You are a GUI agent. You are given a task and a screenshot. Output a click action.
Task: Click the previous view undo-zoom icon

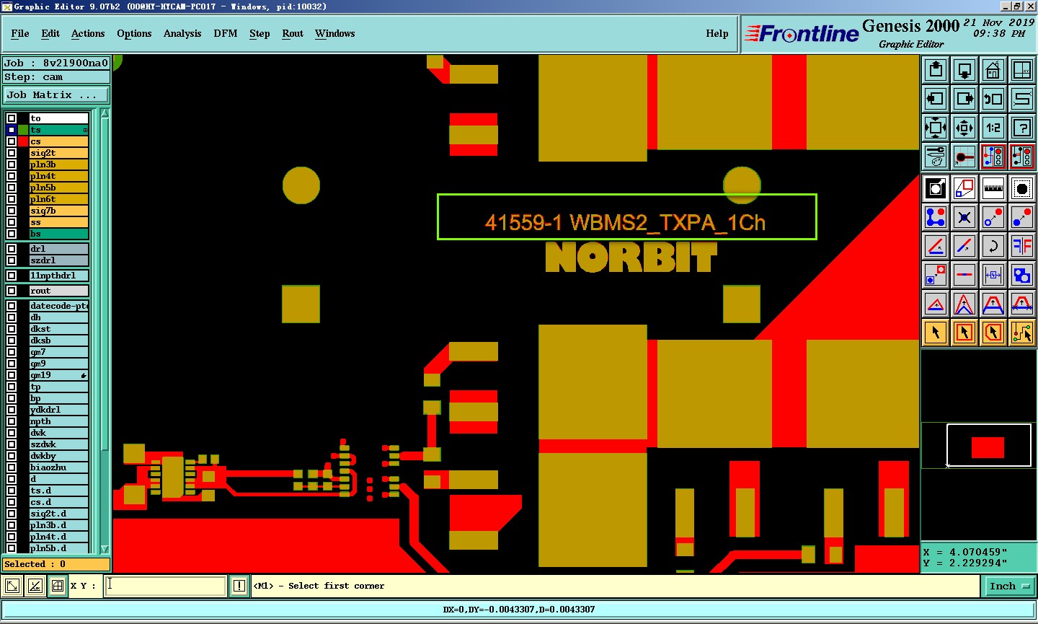(x=993, y=99)
